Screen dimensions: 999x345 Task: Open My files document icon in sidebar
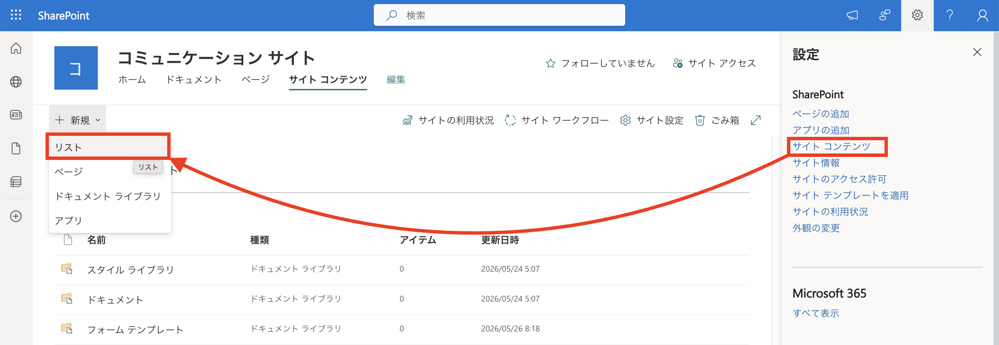pyautogui.click(x=16, y=148)
